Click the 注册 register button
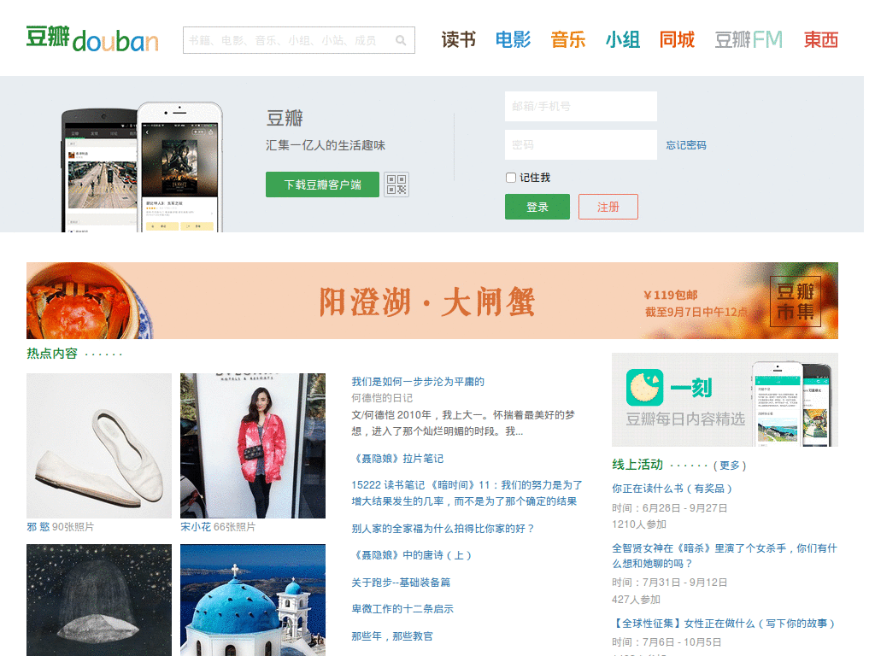The height and width of the screenshot is (656, 875). (x=608, y=206)
